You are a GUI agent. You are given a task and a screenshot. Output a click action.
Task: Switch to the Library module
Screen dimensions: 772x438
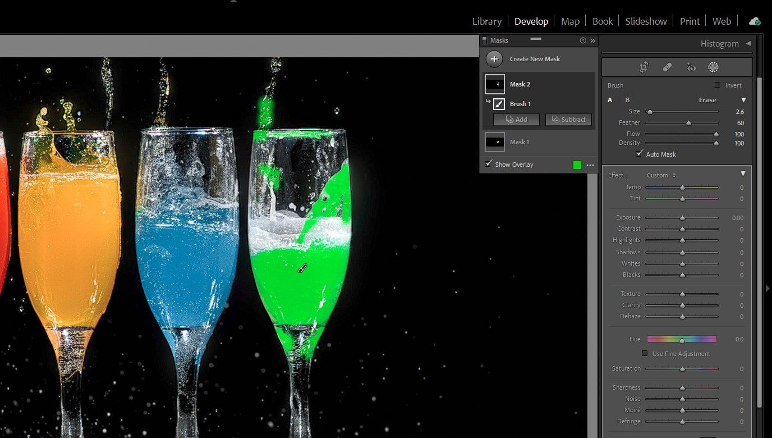click(486, 21)
